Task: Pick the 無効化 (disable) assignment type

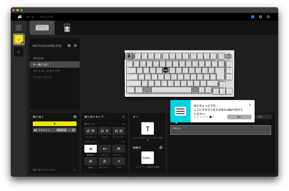Action: [90, 161]
